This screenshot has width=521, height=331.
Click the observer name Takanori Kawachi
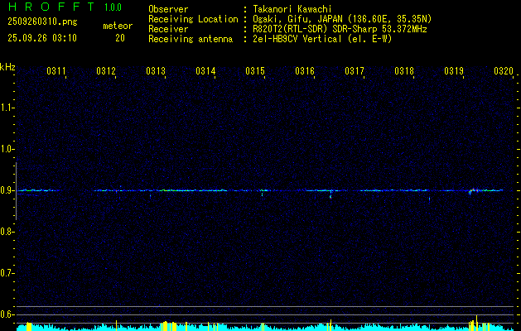(x=292, y=9)
